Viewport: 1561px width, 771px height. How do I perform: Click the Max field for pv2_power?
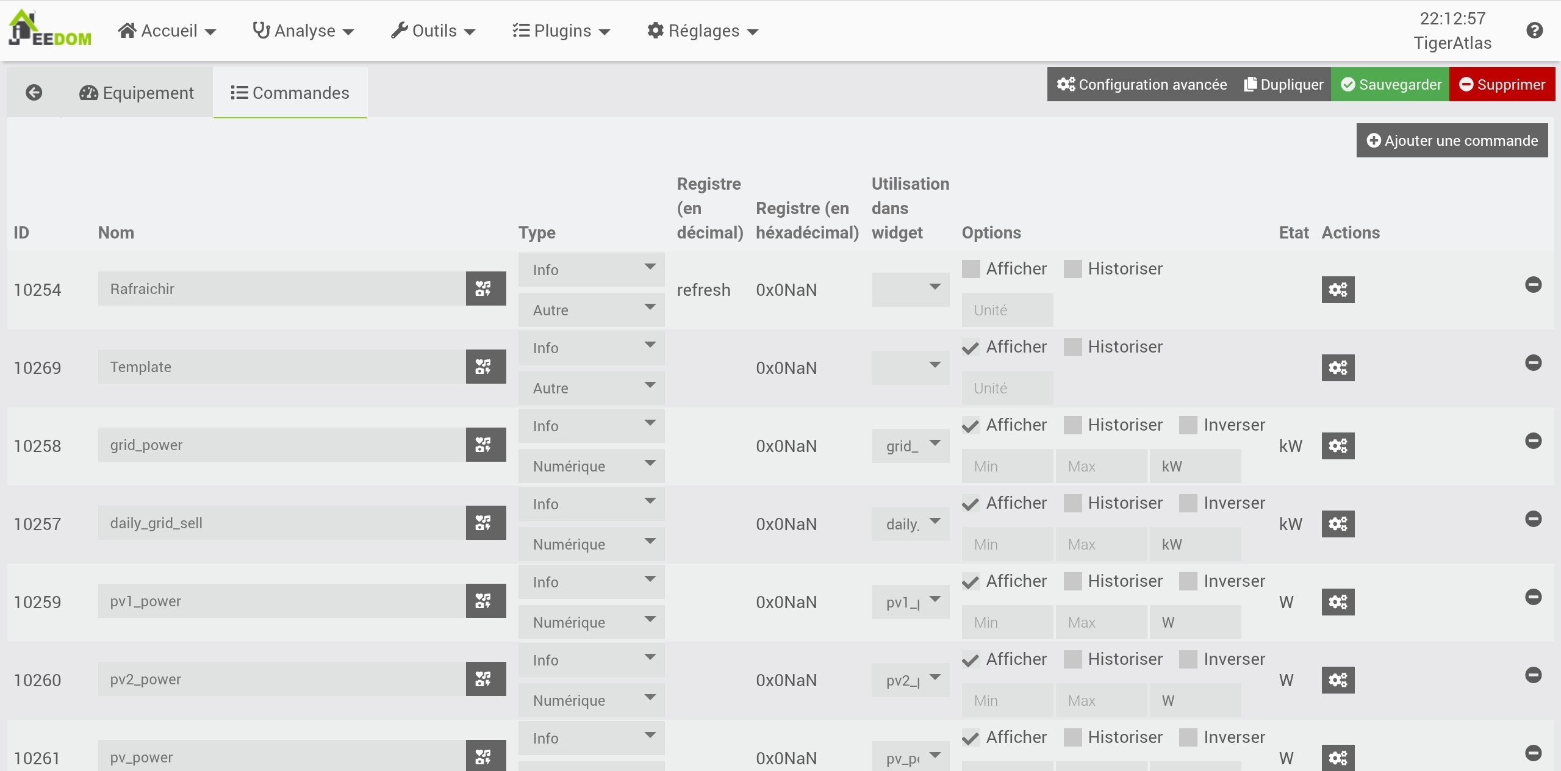[x=1101, y=700]
